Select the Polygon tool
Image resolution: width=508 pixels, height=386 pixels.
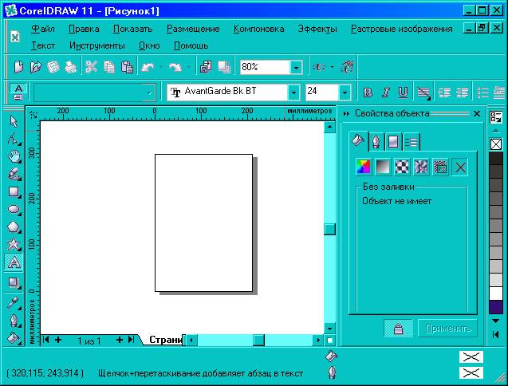[14, 226]
